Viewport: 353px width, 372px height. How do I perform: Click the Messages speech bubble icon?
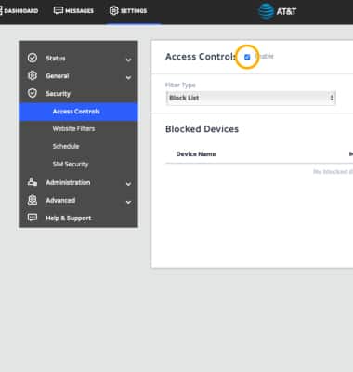[x=59, y=11]
